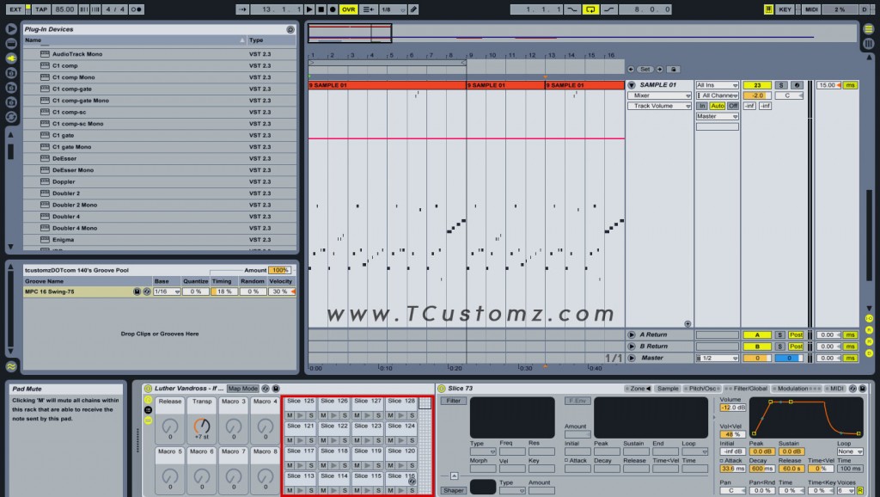Viewport: 880px width, 497px height.
Task: Open the All Ins input dropdown
Action: coord(718,85)
